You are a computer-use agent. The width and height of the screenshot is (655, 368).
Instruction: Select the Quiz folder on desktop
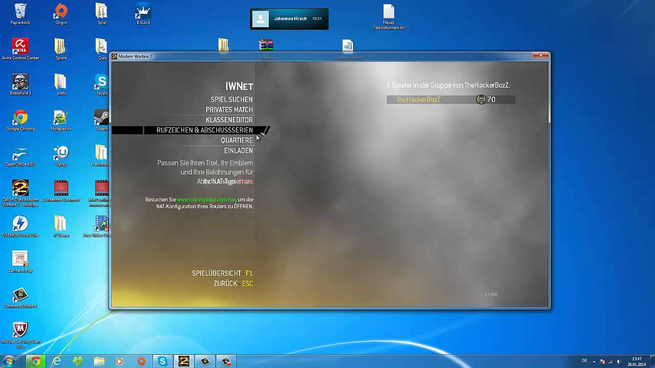102,49
